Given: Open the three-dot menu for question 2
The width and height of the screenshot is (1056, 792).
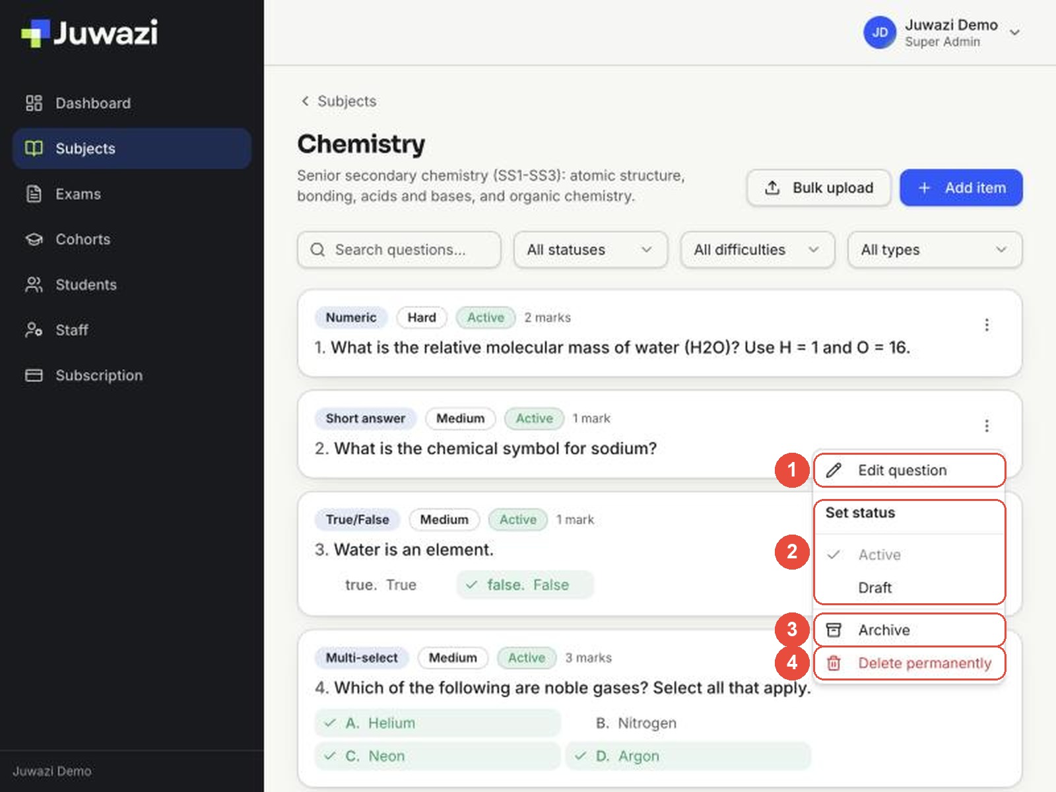Looking at the screenshot, I should (987, 426).
